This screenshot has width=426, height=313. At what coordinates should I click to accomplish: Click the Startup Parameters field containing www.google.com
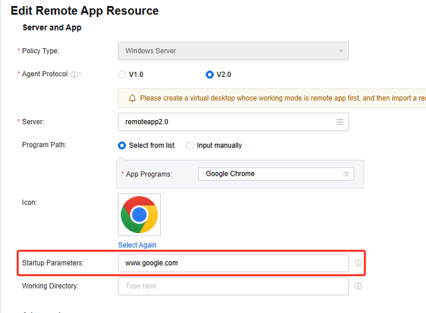(x=232, y=263)
